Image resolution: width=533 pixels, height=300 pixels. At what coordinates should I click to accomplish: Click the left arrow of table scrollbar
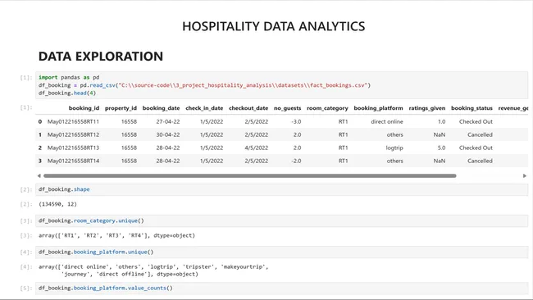[x=39, y=175]
